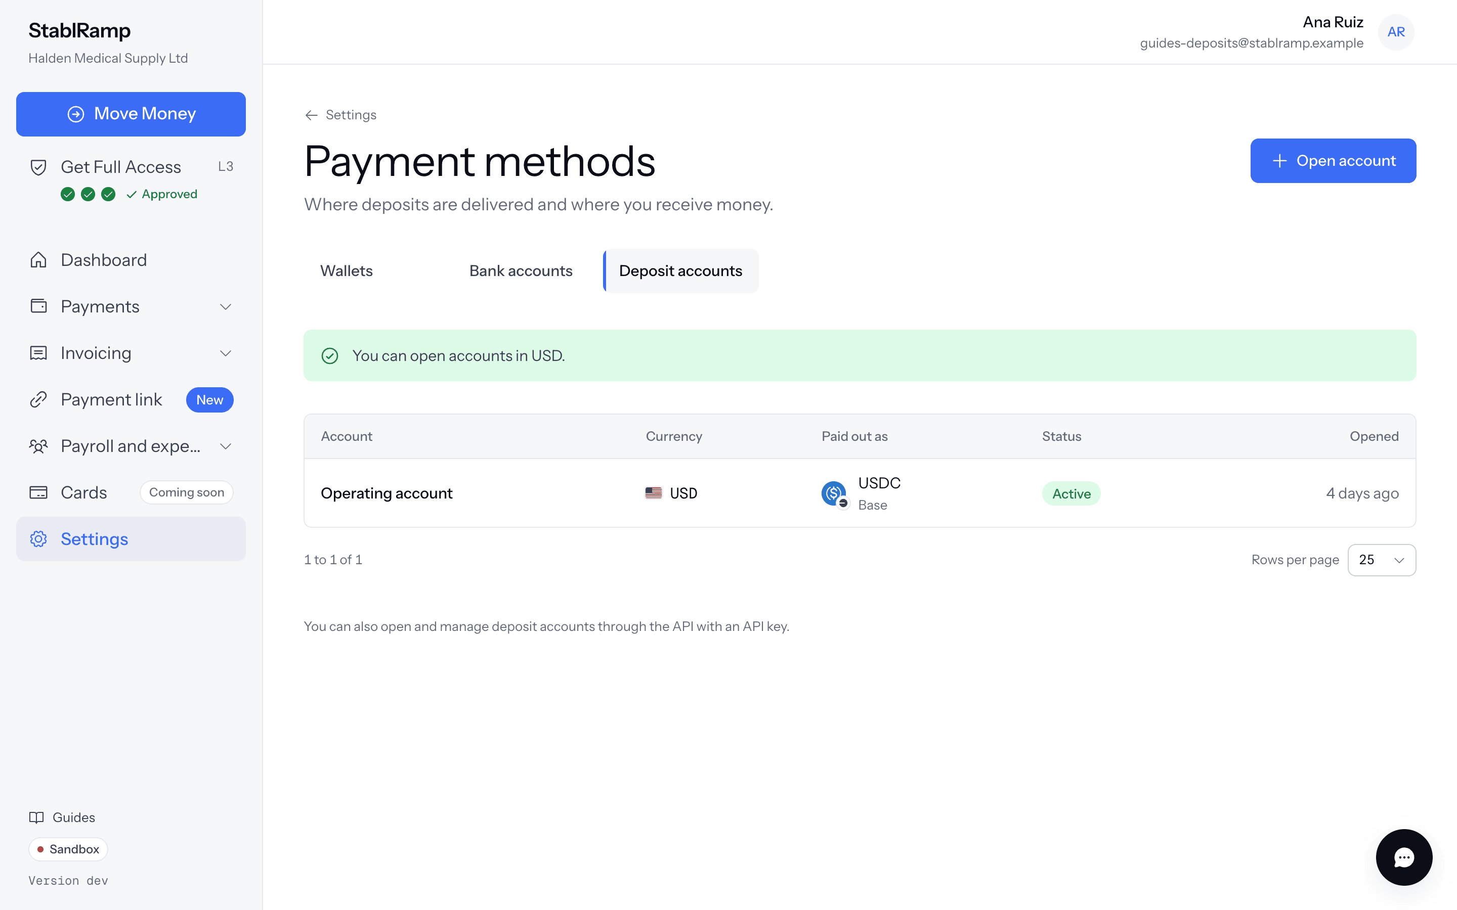
Task: Click the Payroll people icon
Action: (x=38, y=446)
